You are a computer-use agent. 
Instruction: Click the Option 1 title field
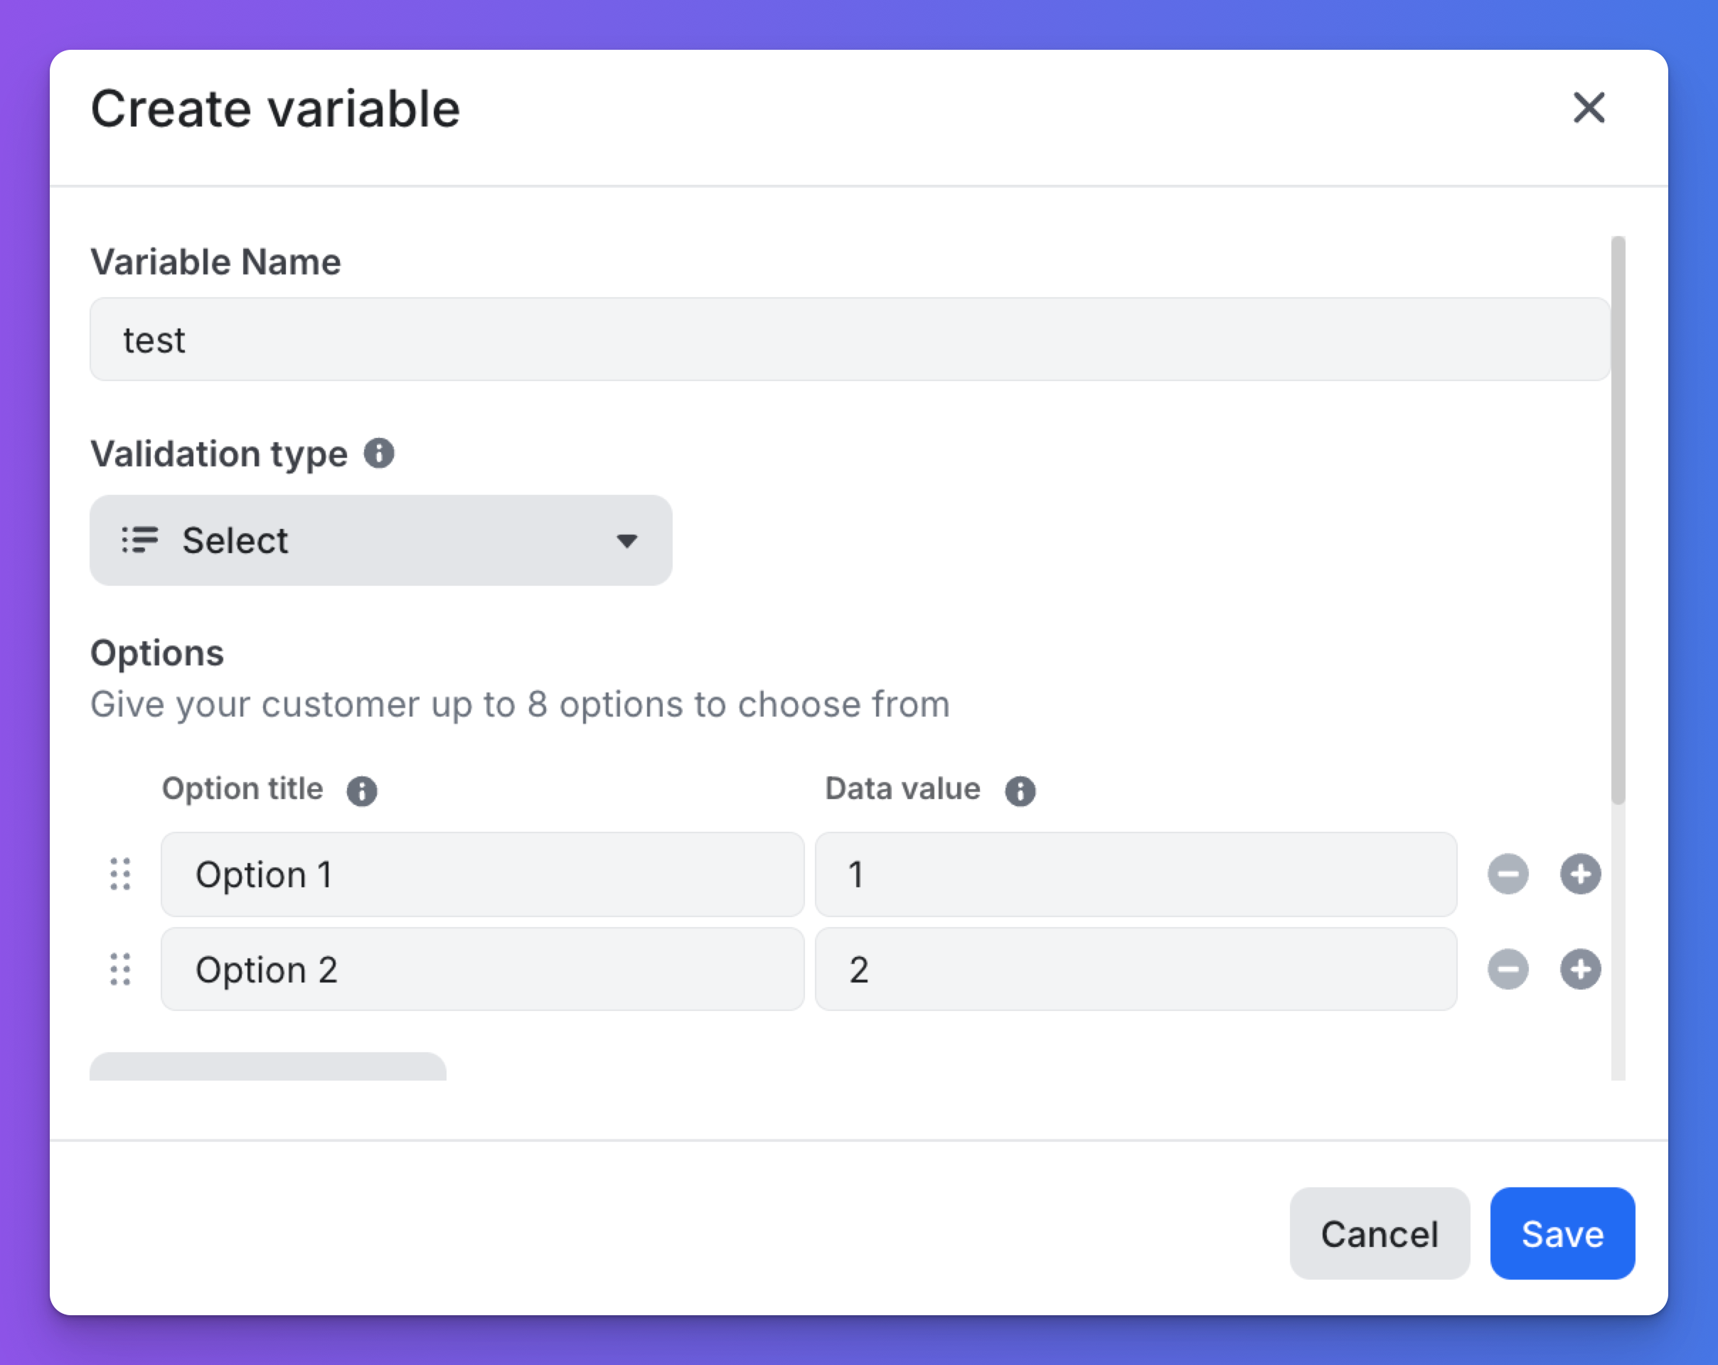coord(482,874)
